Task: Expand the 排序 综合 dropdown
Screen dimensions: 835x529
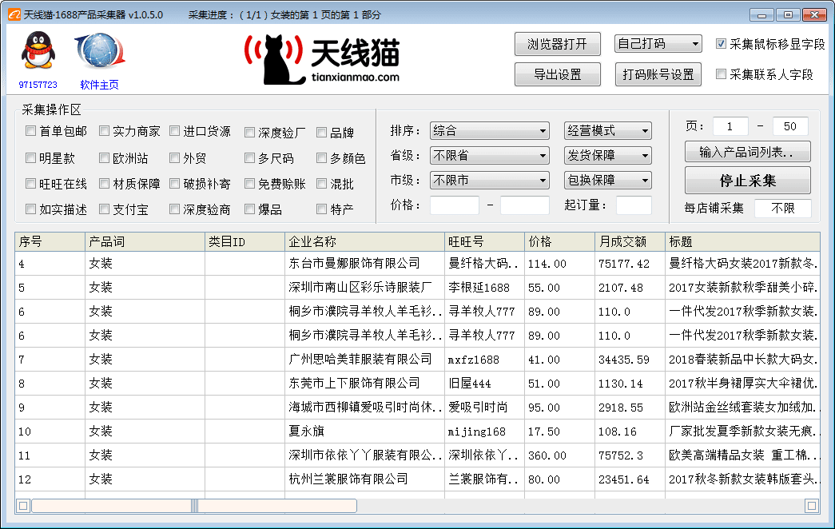Action: pyautogui.click(x=489, y=130)
